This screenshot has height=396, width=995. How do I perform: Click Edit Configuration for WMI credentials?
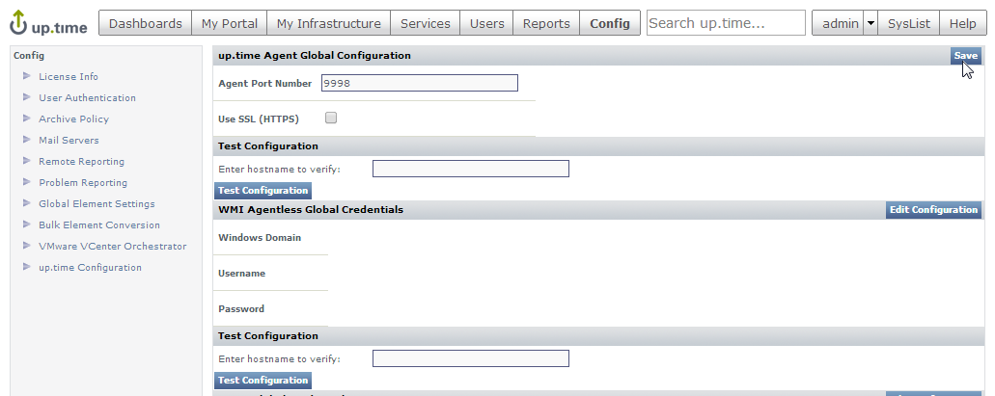pos(932,210)
